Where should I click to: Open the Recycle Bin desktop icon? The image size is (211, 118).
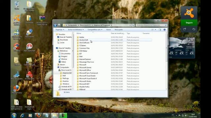[17, 5]
